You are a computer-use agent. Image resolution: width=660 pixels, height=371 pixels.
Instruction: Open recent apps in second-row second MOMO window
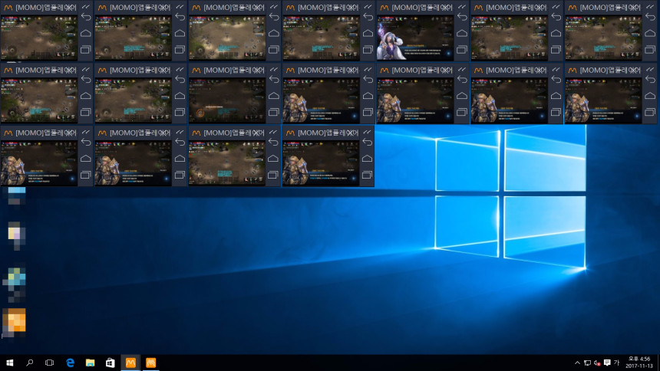tap(180, 113)
